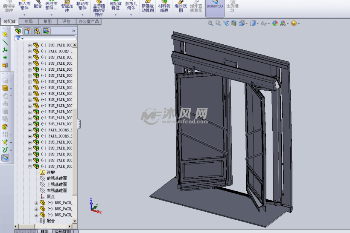Click the Zoom to Fit magnifier icon
The height and width of the screenshot is (233, 350).
tap(210, 23)
